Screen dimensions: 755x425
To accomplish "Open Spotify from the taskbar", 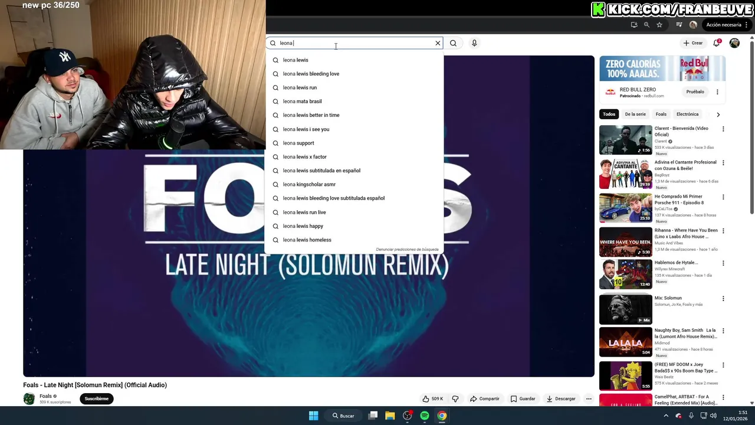I will pos(425,416).
